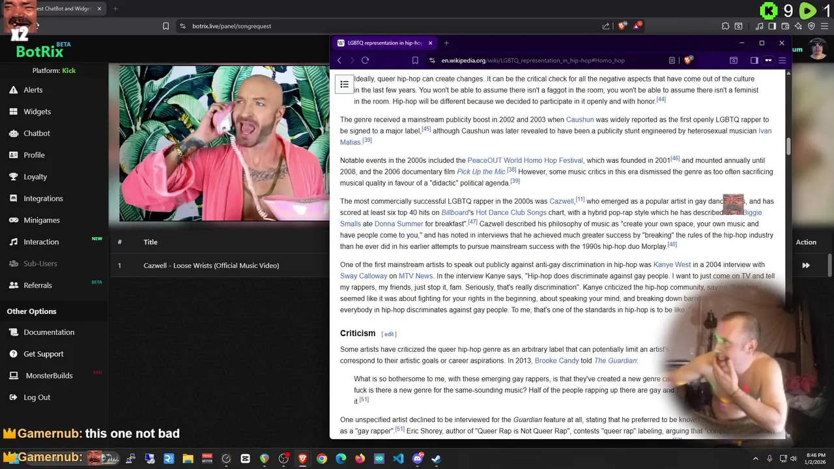Open Steam from the taskbar
Image resolution: width=834 pixels, height=469 pixels.
(x=436, y=459)
